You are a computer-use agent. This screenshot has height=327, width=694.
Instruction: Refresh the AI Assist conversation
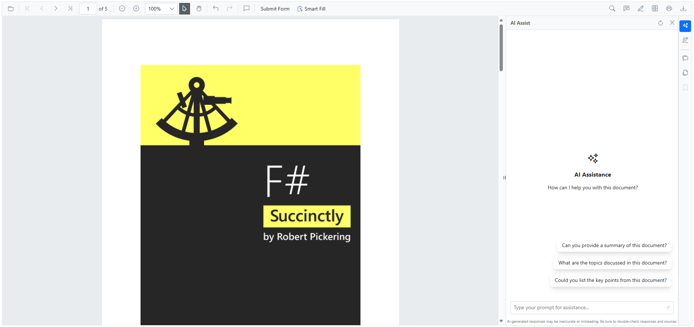coord(660,23)
